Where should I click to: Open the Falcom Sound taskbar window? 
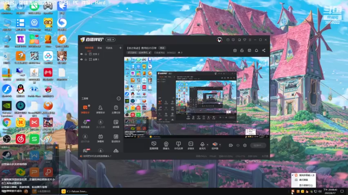click(x=74, y=191)
